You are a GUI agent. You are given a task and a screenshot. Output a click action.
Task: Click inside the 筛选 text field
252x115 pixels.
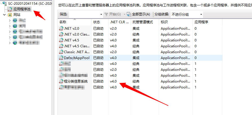84,14
